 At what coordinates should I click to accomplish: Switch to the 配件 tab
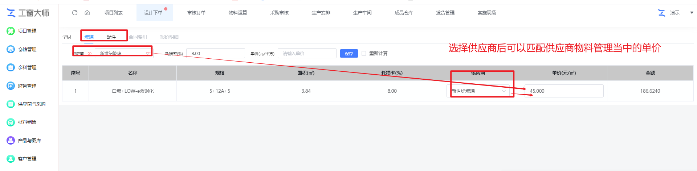click(x=111, y=37)
